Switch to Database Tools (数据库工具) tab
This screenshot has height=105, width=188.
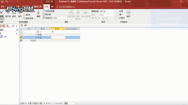pyautogui.click(x=37, y=7)
